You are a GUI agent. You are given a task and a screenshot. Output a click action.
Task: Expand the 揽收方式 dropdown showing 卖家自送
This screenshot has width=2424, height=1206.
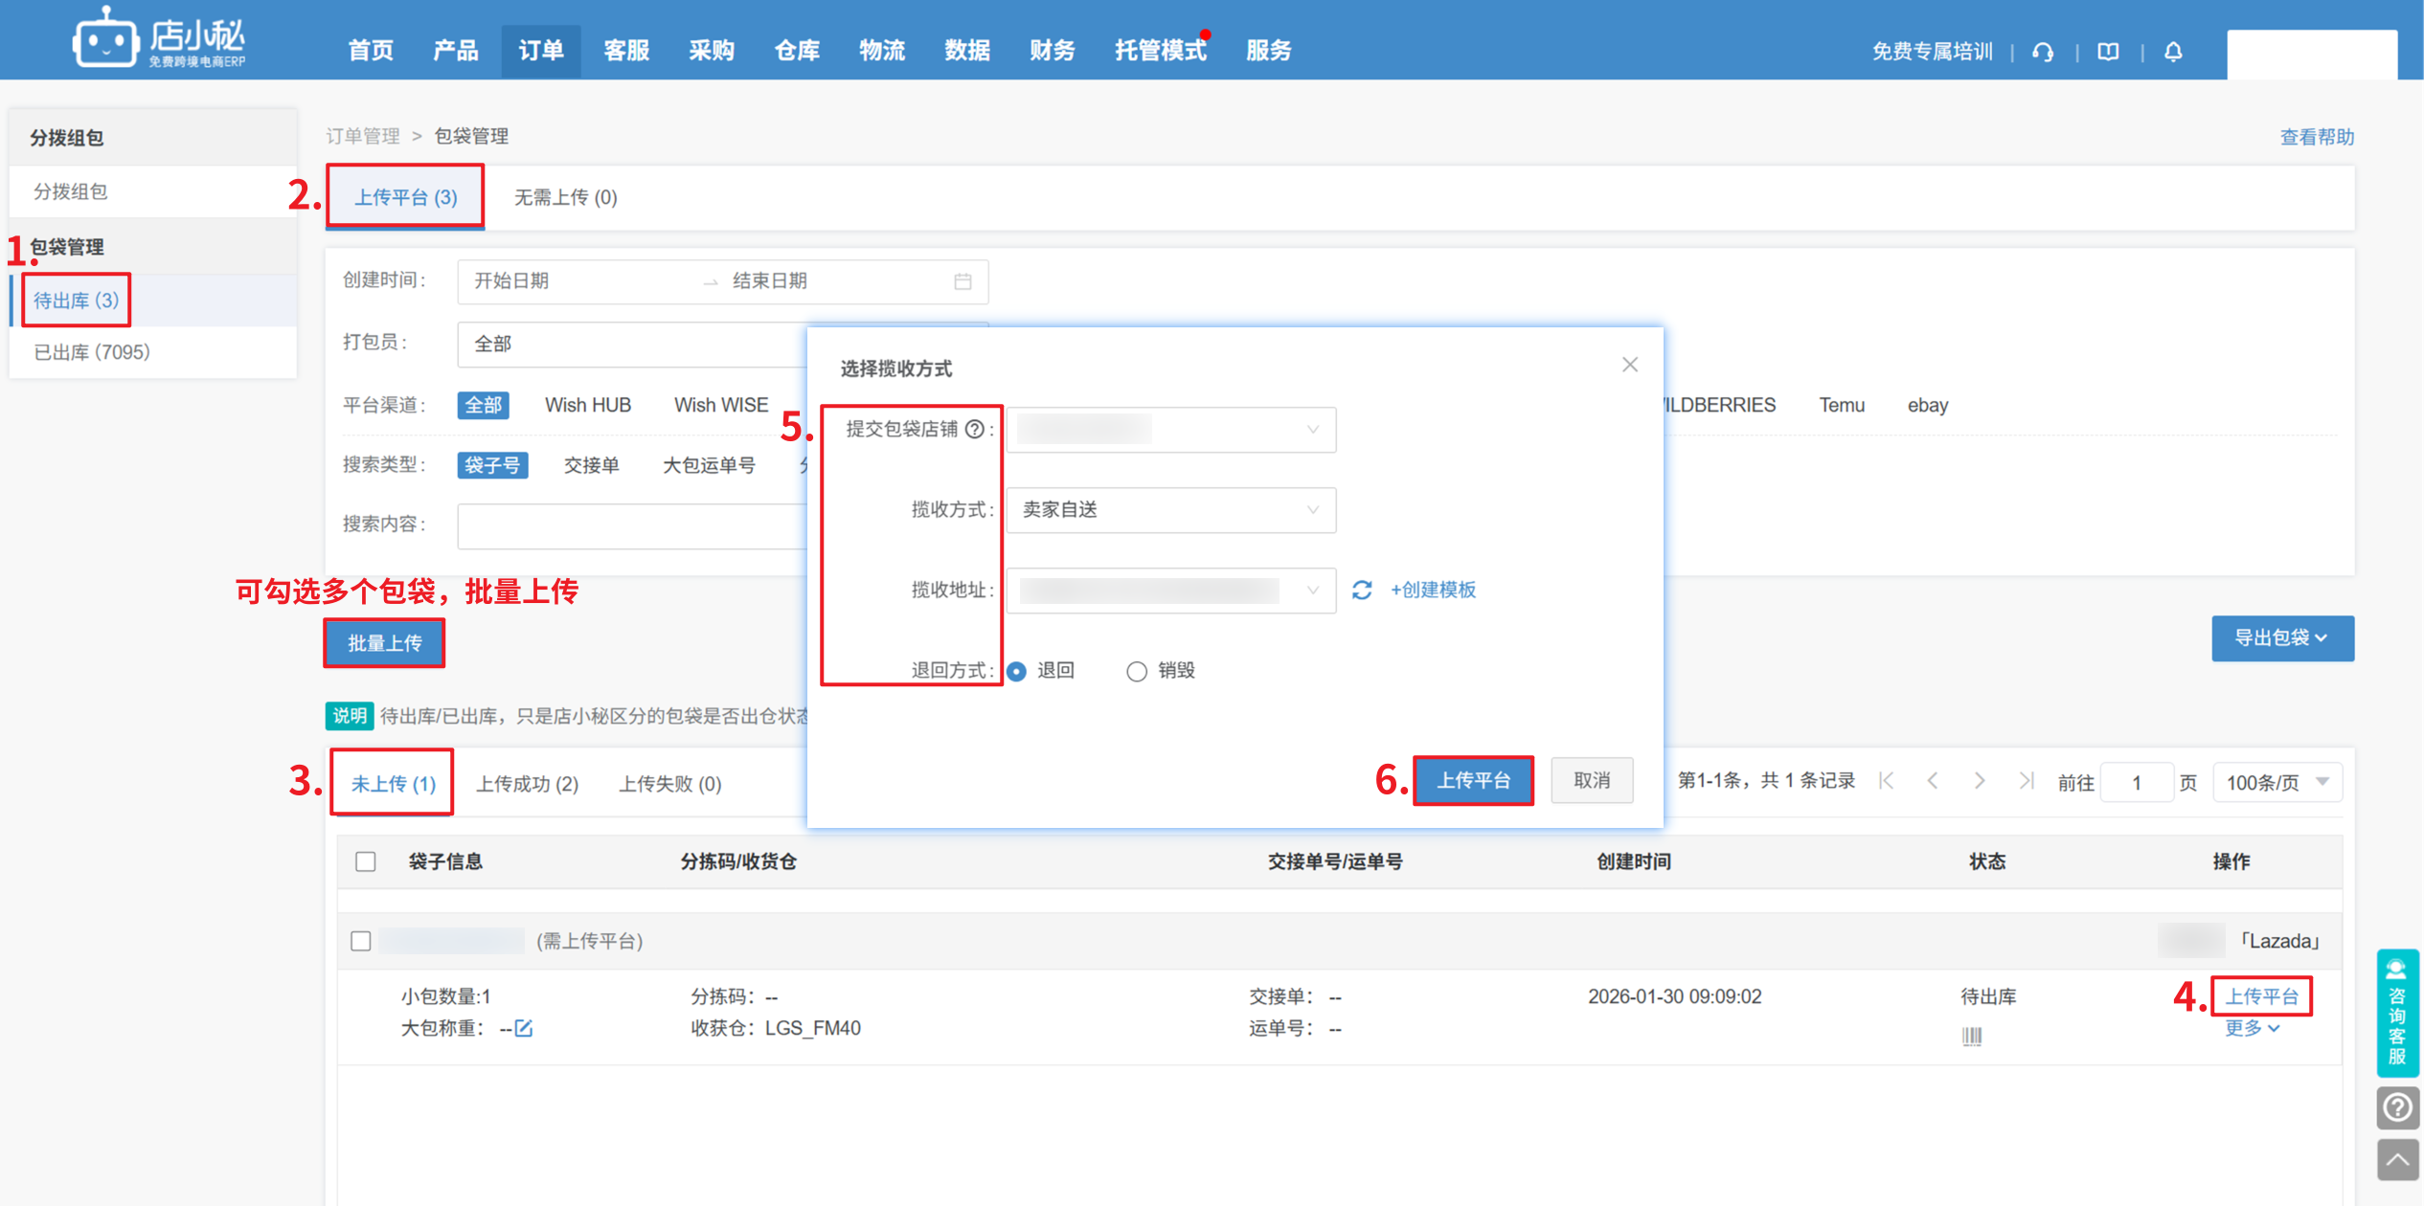pyautogui.click(x=1170, y=509)
